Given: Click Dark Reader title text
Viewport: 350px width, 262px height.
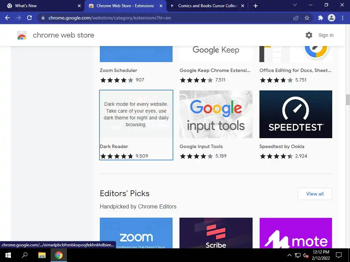Looking at the screenshot, I should click(114, 147).
